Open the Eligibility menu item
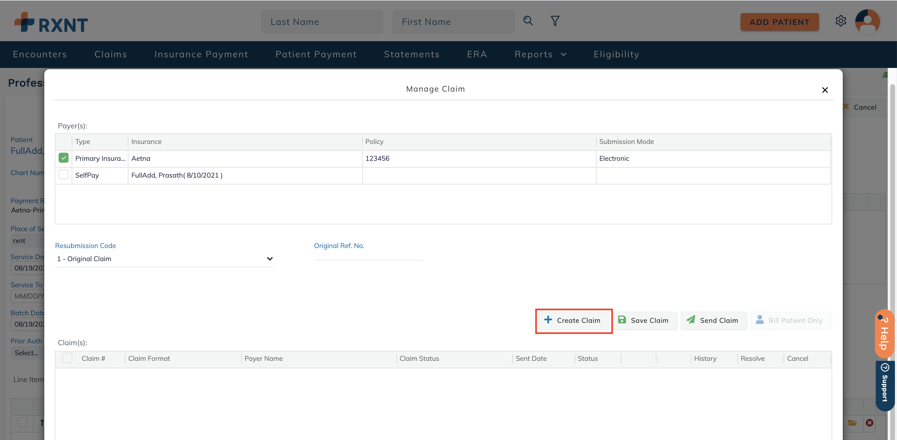The image size is (897, 440). tap(616, 54)
